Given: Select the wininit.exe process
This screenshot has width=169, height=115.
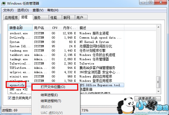Looking at the screenshot, I should [66, 76].
